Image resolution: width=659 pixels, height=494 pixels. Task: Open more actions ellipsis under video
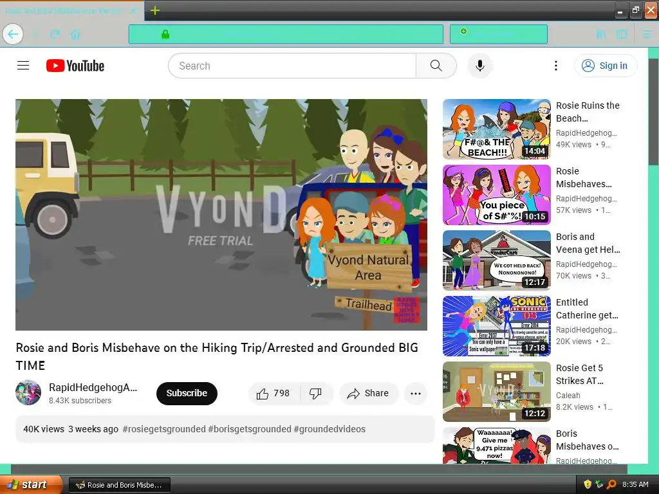coord(416,393)
